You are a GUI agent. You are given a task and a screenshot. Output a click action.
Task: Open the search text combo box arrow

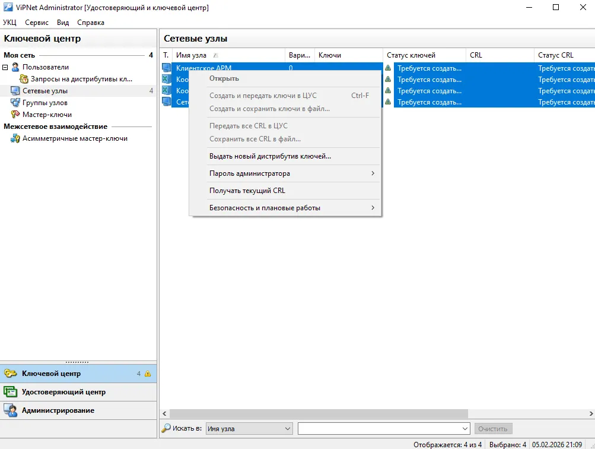465,428
